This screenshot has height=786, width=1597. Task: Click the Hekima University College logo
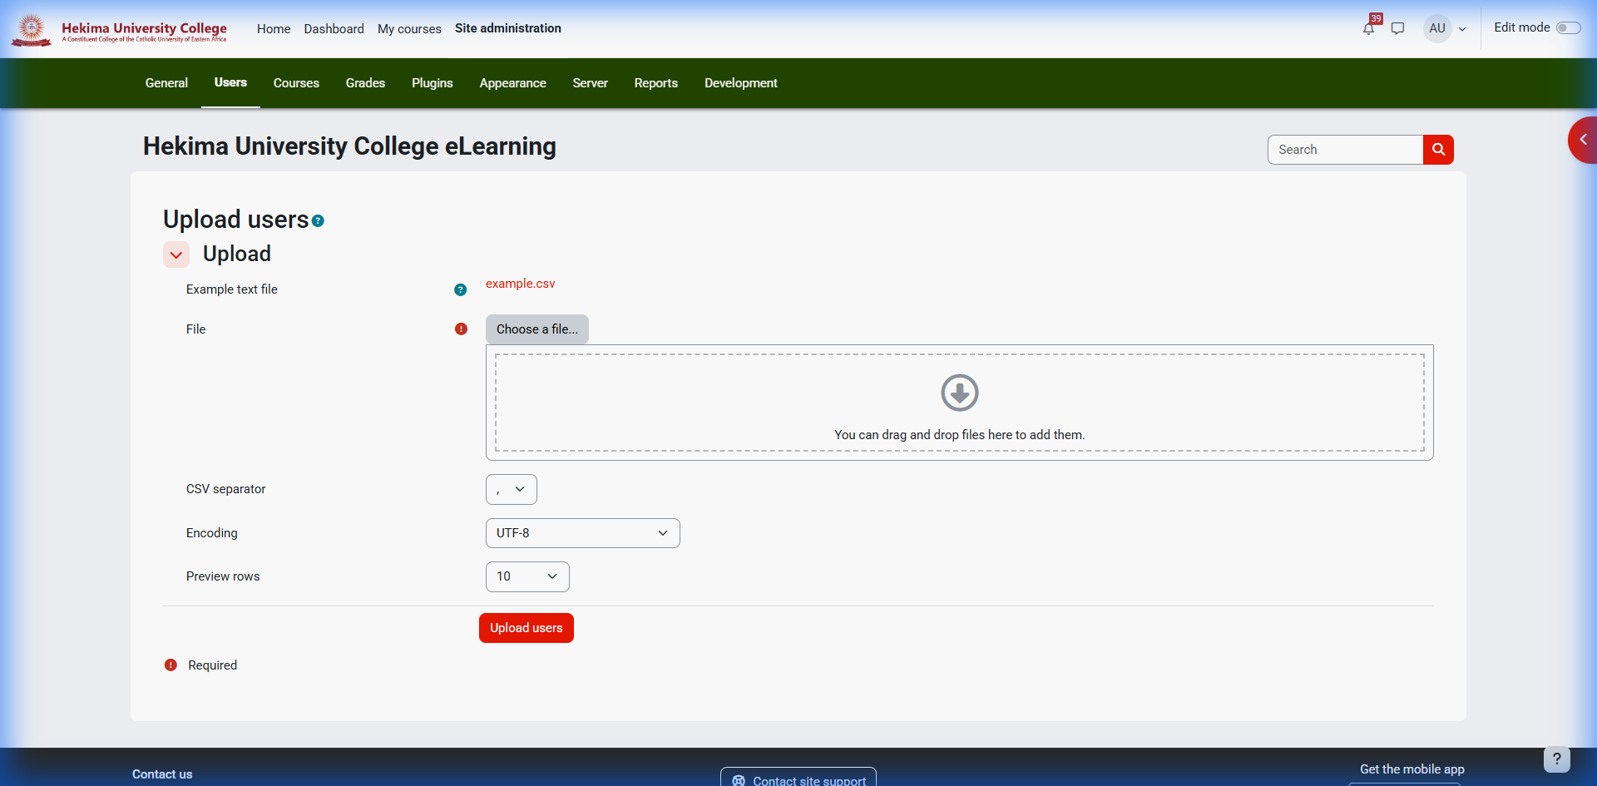coord(119,29)
